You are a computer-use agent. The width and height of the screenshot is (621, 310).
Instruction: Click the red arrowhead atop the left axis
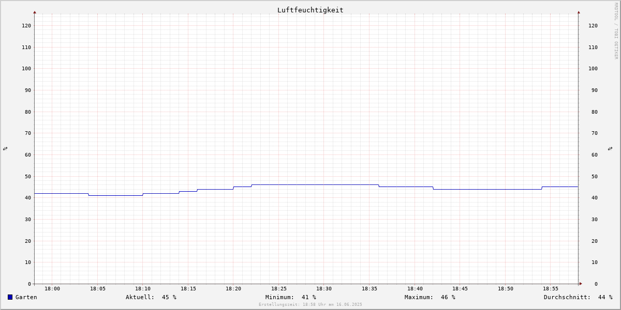pos(35,12)
